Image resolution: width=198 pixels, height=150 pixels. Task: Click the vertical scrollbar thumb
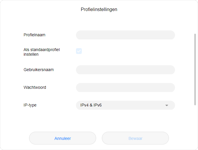pyautogui.click(x=195, y=69)
